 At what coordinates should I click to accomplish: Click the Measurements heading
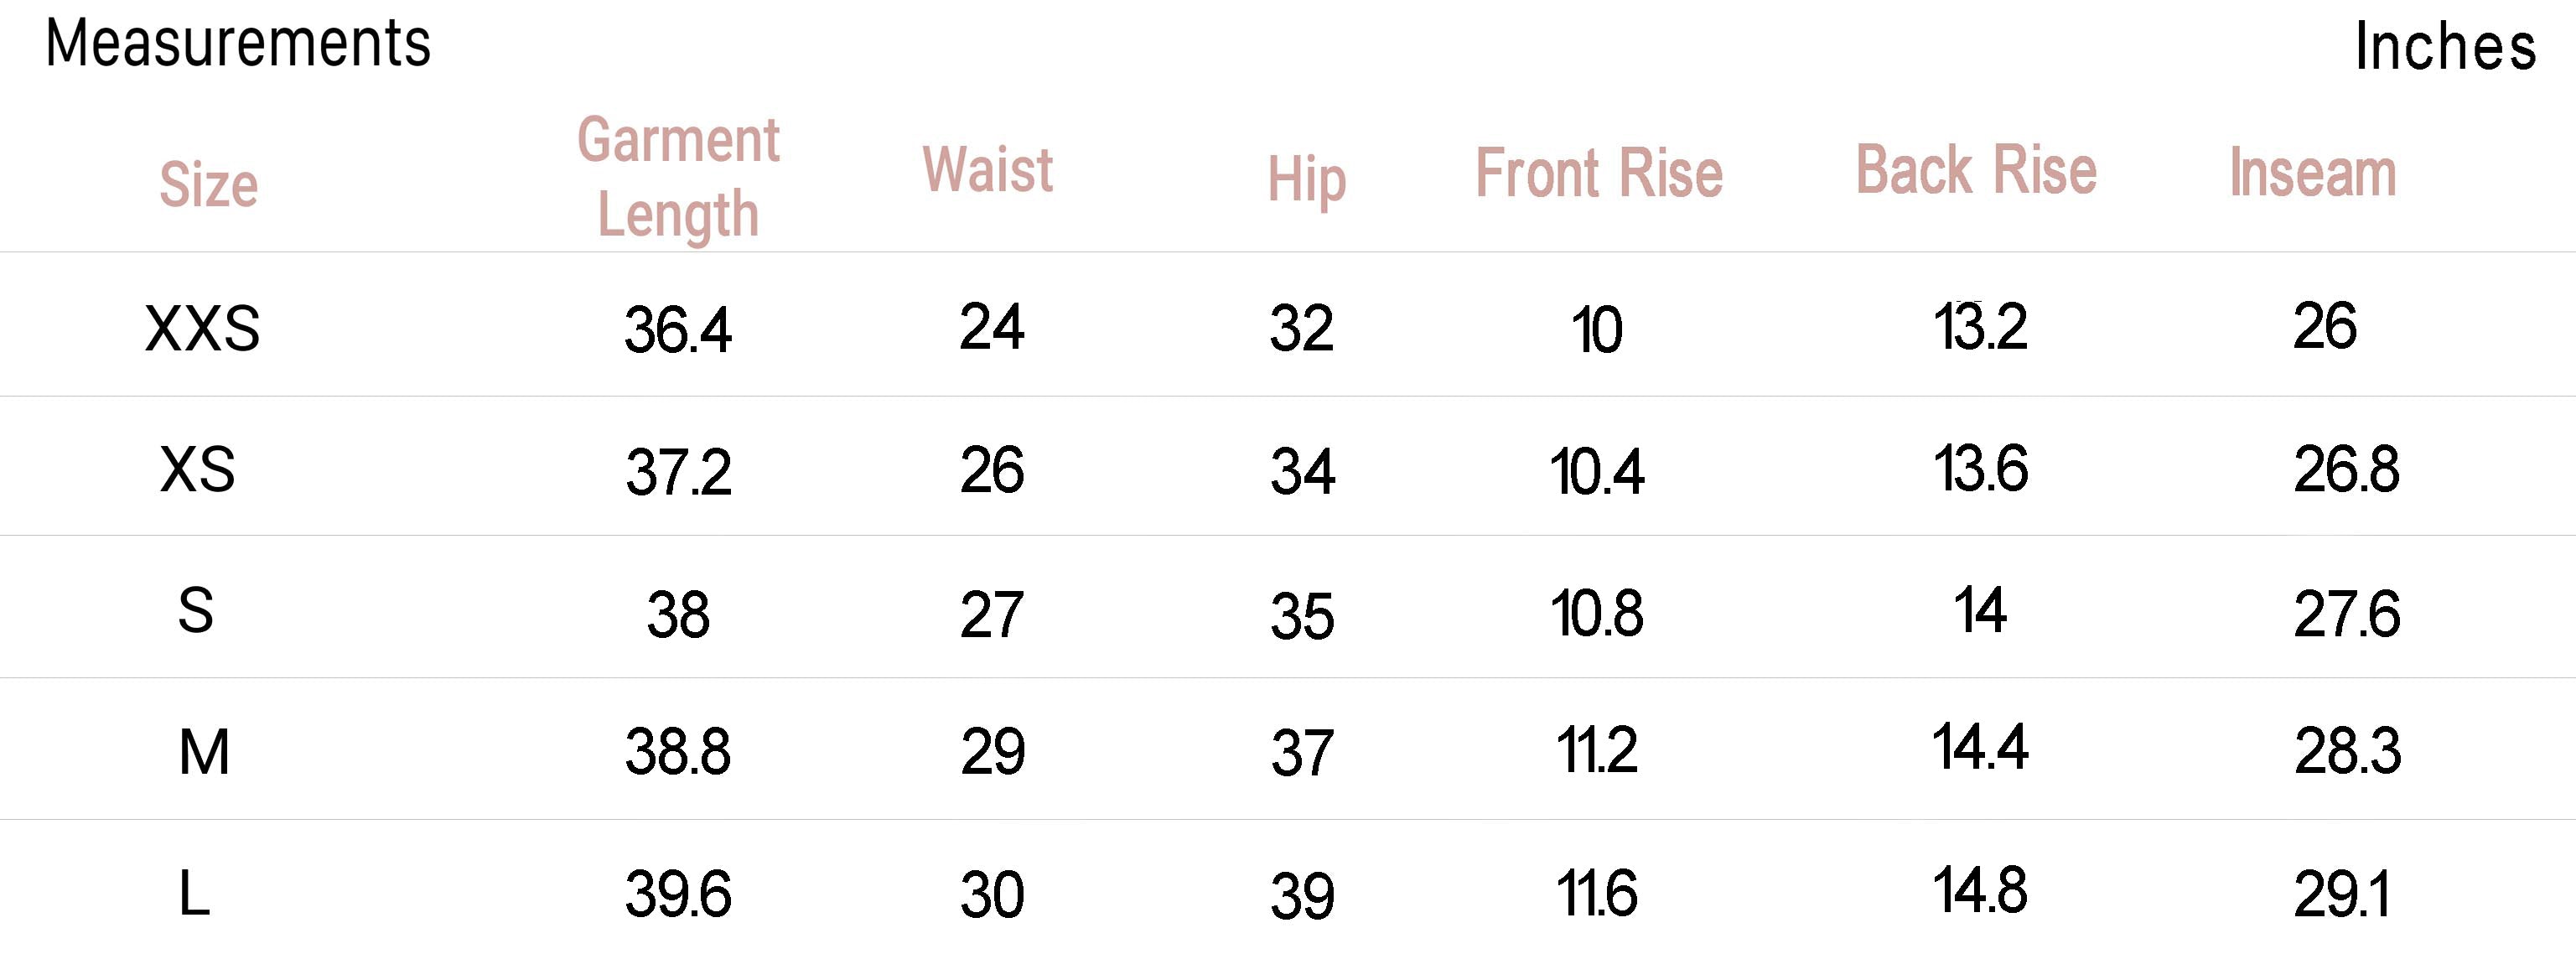(x=238, y=44)
